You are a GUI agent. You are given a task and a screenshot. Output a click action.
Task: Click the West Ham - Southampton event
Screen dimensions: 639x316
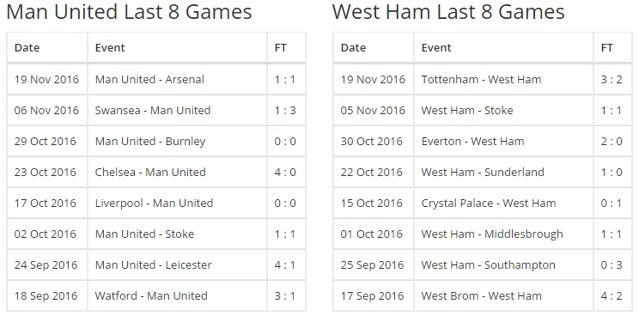(488, 265)
